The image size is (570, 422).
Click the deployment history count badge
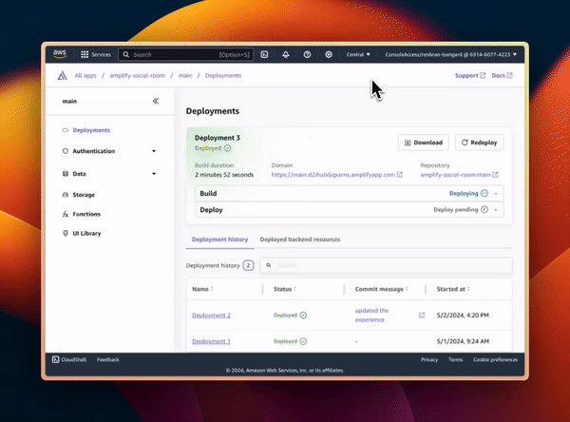[x=248, y=265]
